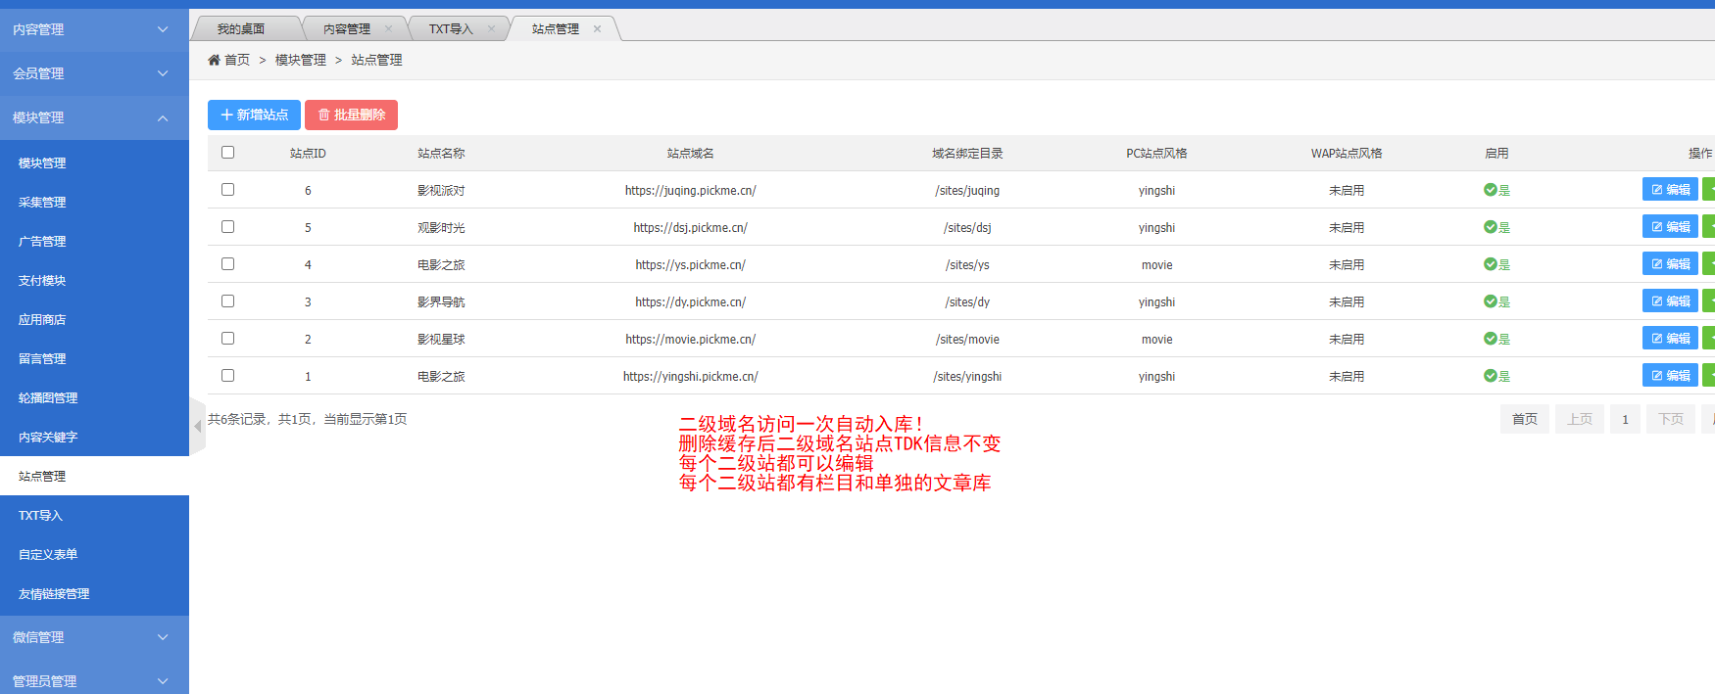The height and width of the screenshot is (694, 1715).
Task: Click the green enabled check icon for site 6
Action: coord(1490,190)
